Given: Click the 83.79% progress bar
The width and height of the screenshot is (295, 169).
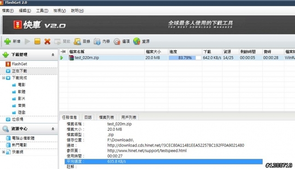Looking at the screenshot, I should (185, 58).
